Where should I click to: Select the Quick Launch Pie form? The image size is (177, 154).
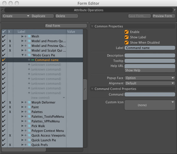pos(44,140)
